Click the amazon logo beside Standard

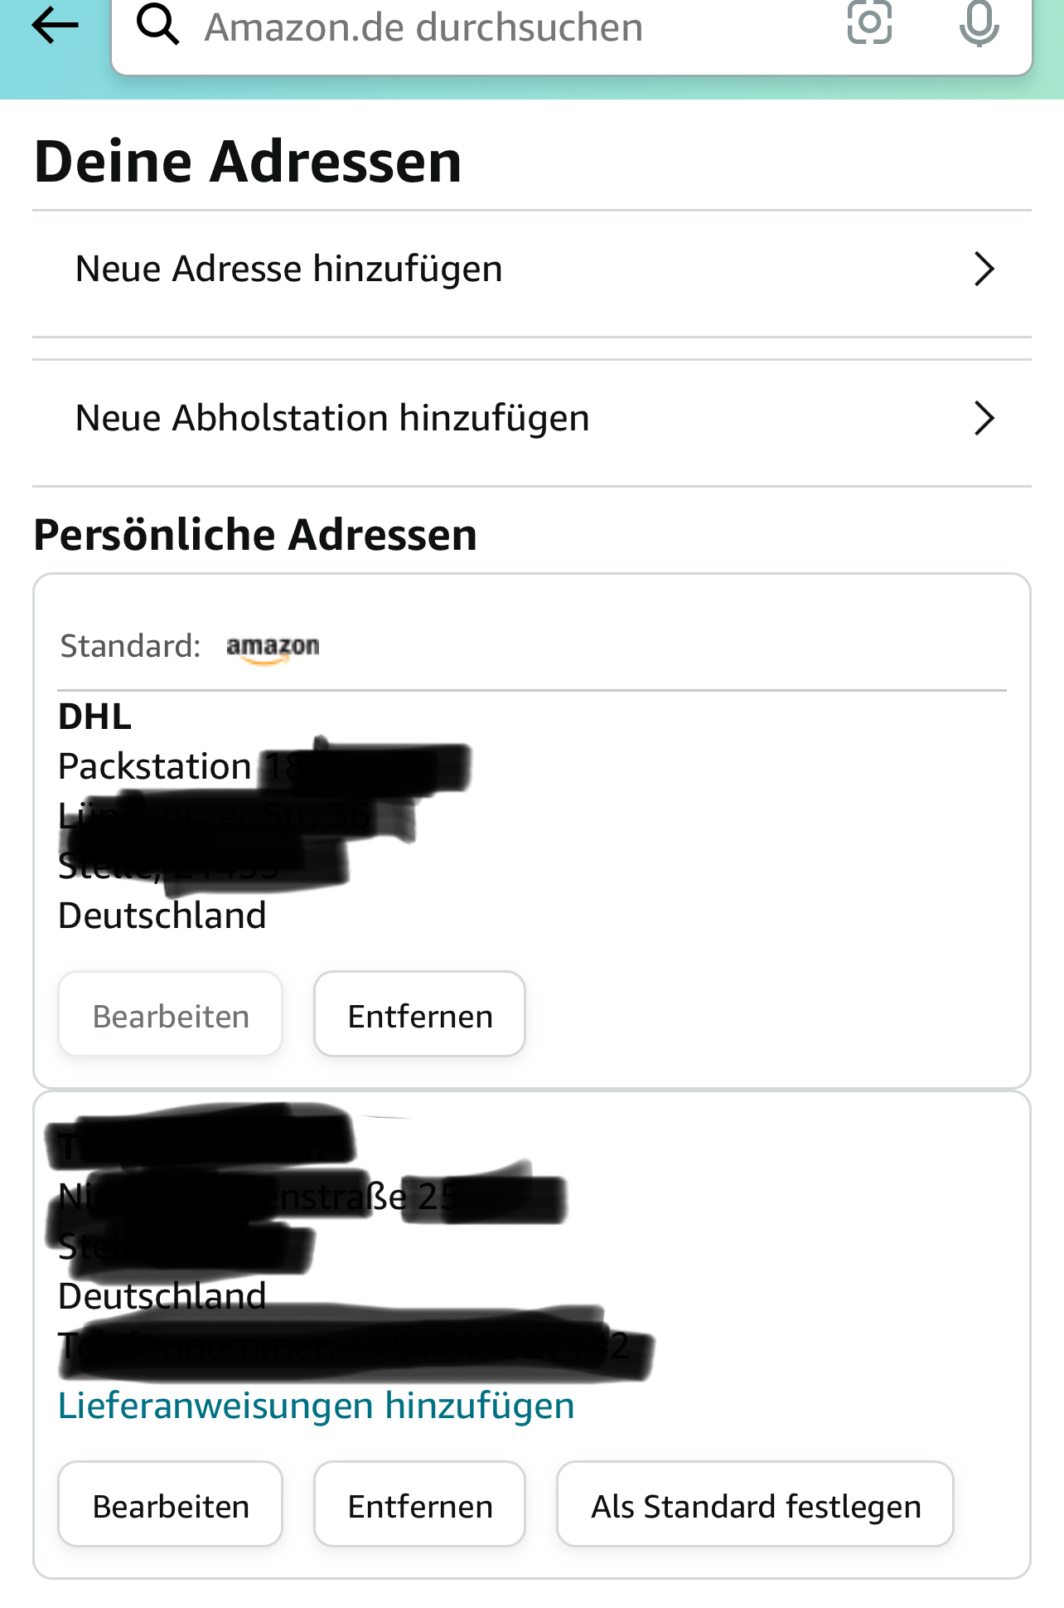coord(273,648)
